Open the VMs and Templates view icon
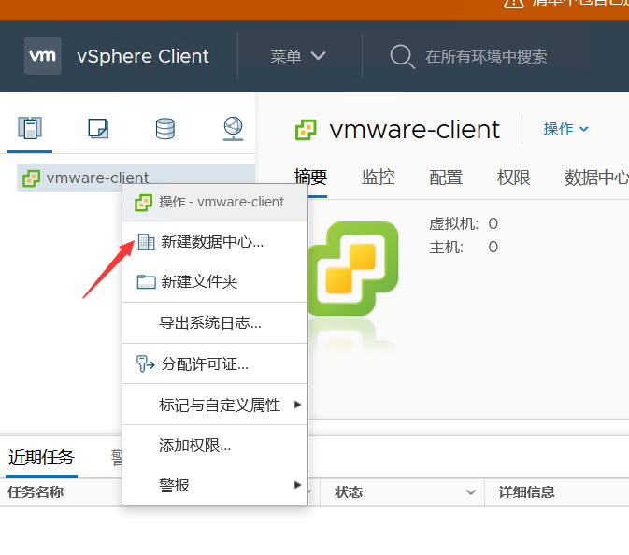The height and width of the screenshot is (555, 629). coord(98,128)
